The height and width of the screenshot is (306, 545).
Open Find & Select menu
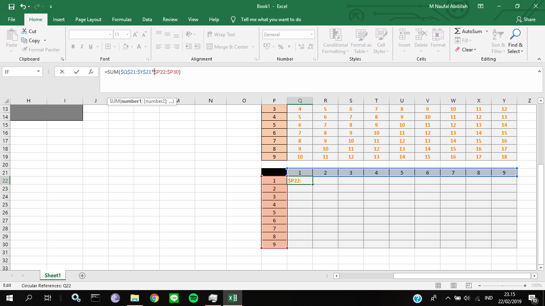(515, 41)
